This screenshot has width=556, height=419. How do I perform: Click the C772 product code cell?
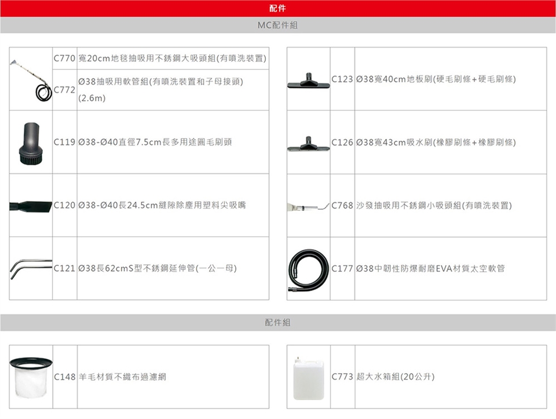tap(64, 90)
